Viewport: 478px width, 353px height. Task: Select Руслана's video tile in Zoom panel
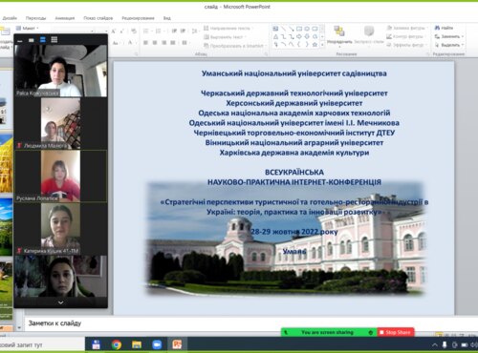pos(60,176)
